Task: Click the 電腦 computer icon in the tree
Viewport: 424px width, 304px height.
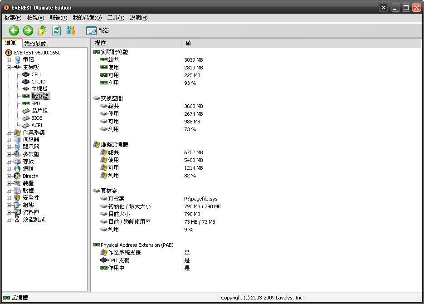Action: pyautogui.click(x=17, y=60)
